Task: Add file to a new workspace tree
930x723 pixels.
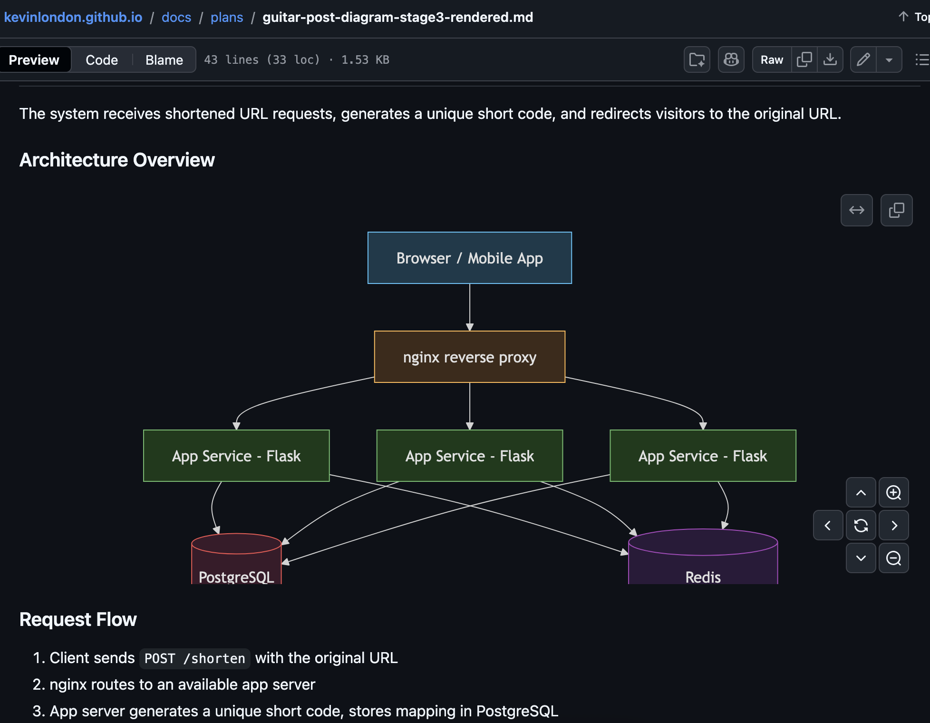Action: 697,59
